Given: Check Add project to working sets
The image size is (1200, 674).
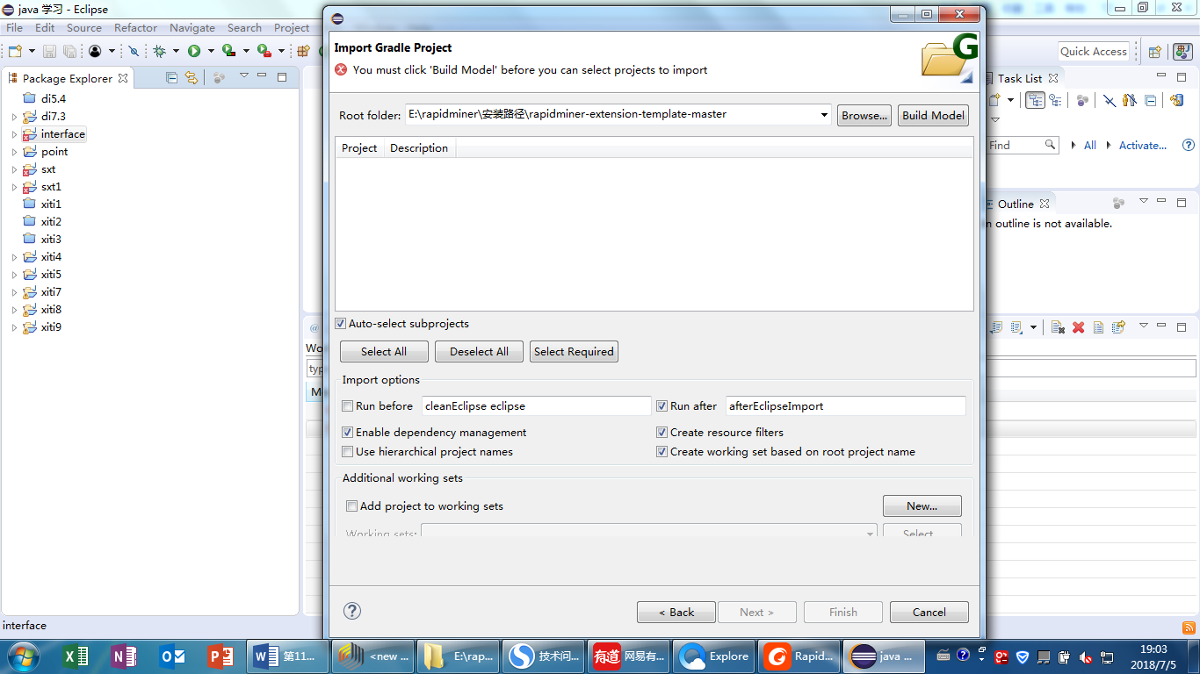Looking at the screenshot, I should [352, 506].
